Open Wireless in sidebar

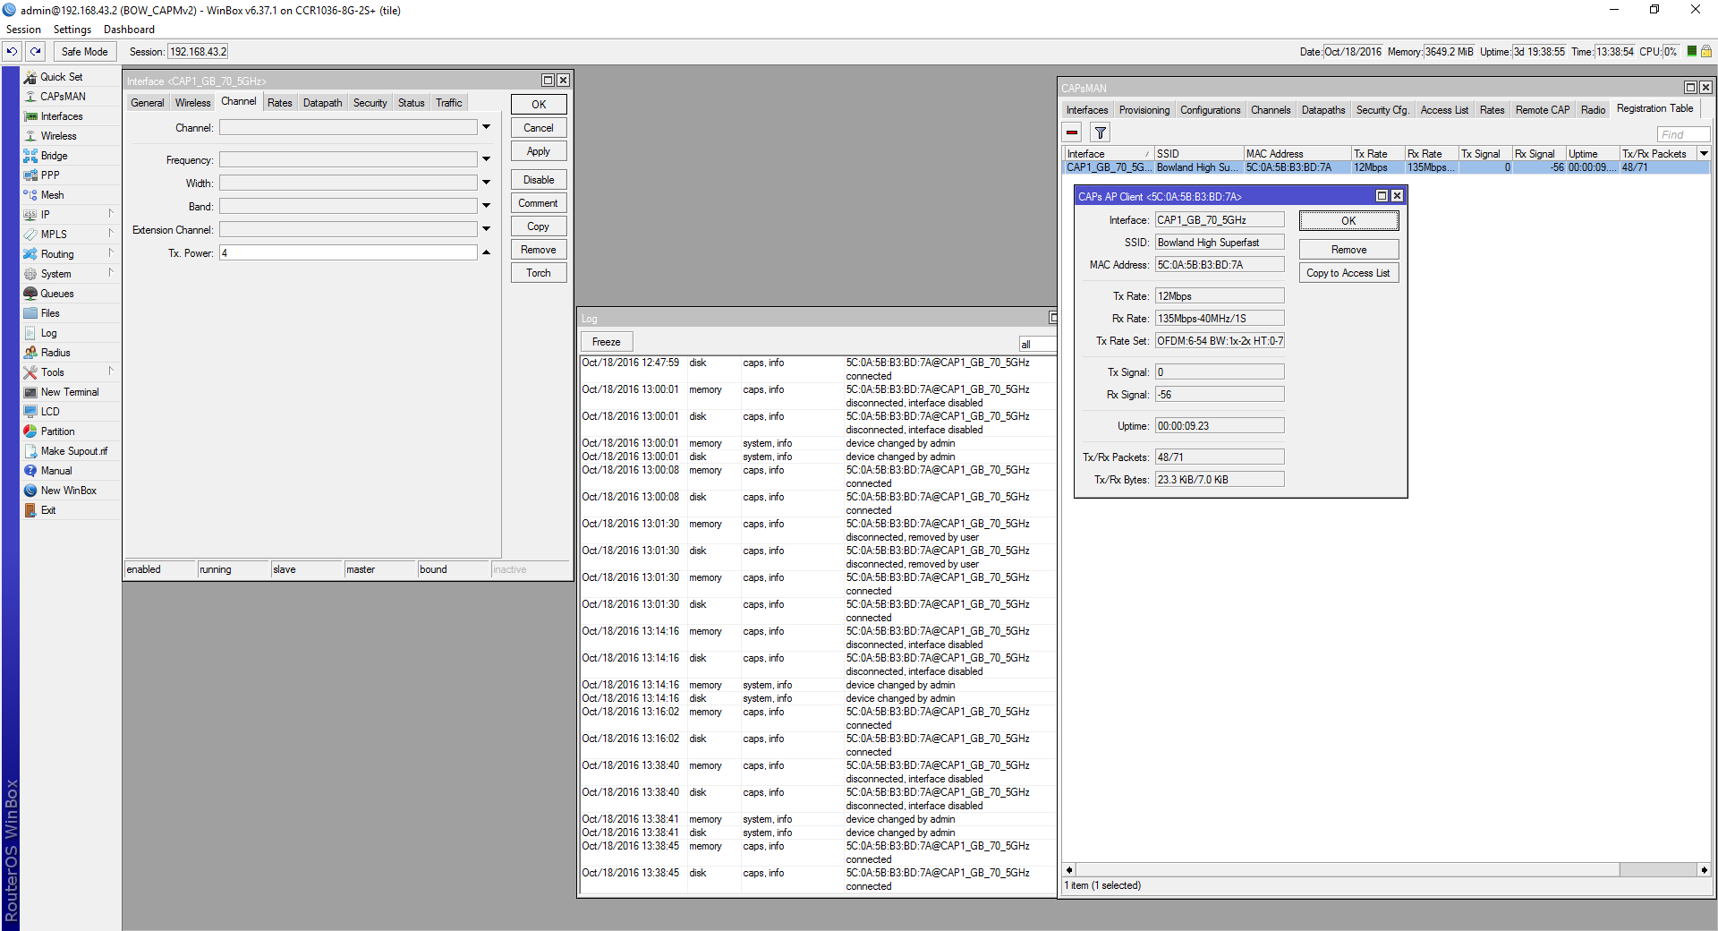pos(58,136)
